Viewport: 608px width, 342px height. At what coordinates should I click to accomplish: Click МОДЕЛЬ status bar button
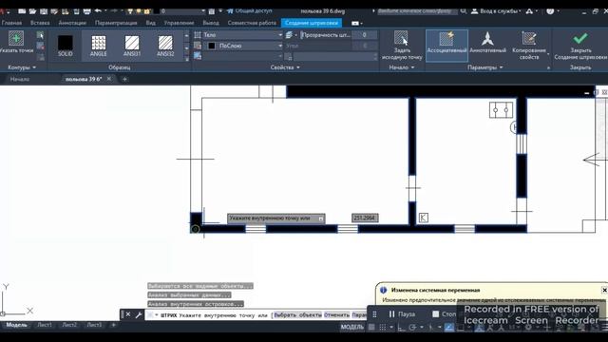352,327
